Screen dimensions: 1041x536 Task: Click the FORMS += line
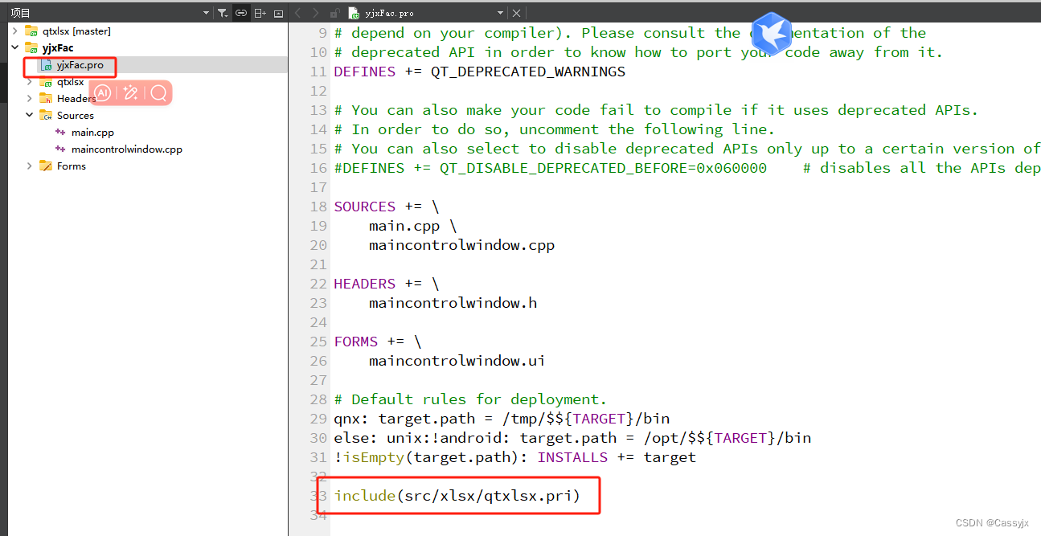pos(378,342)
